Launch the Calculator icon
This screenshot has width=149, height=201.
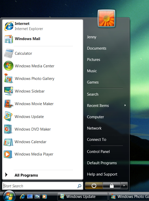click(8, 53)
